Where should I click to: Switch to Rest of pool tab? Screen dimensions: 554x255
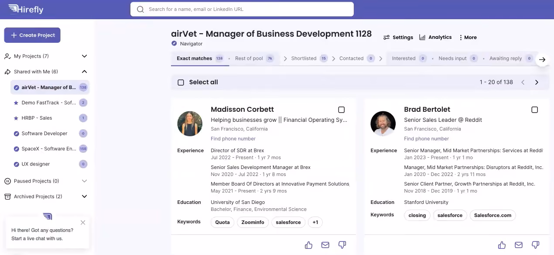(254, 59)
